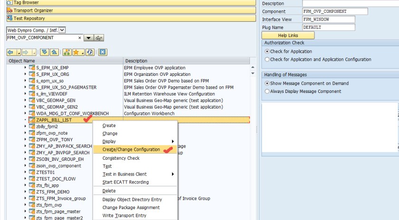Click the close object browser icon
The height and width of the screenshot is (220, 399).
(103, 52)
